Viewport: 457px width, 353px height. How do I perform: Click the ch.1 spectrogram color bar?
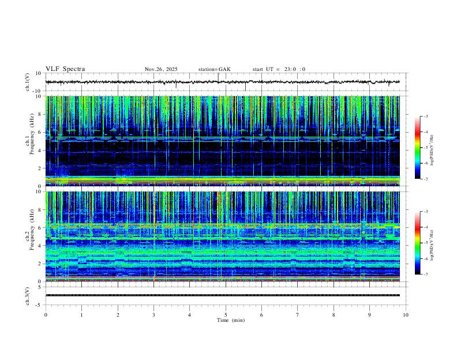[417, 148]
